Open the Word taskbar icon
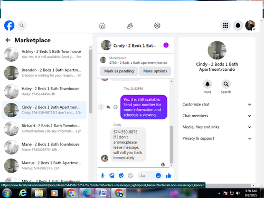 102,193
